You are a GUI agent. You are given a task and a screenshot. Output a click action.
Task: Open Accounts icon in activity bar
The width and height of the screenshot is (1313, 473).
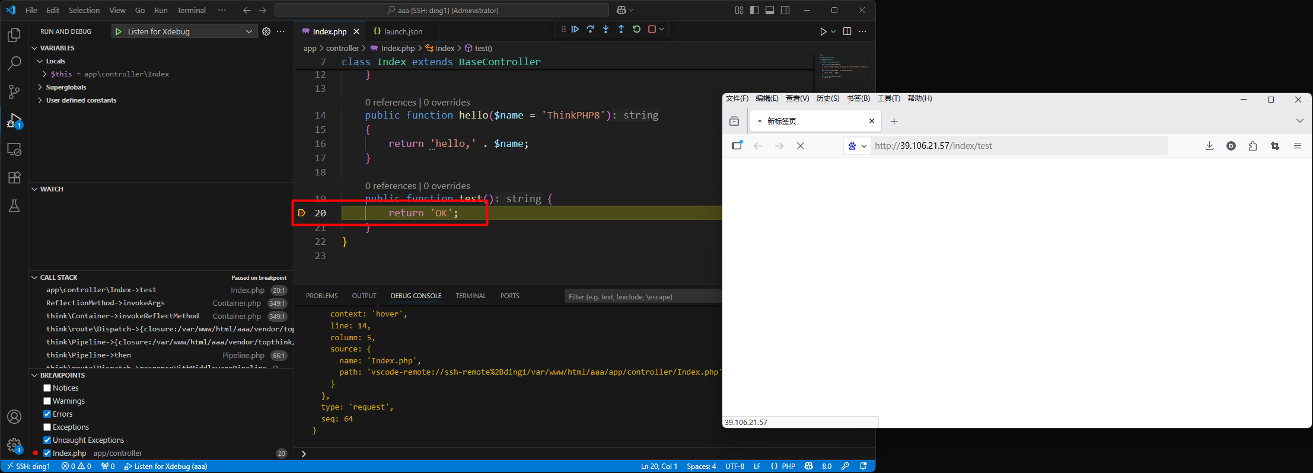(x=14, y=417)
